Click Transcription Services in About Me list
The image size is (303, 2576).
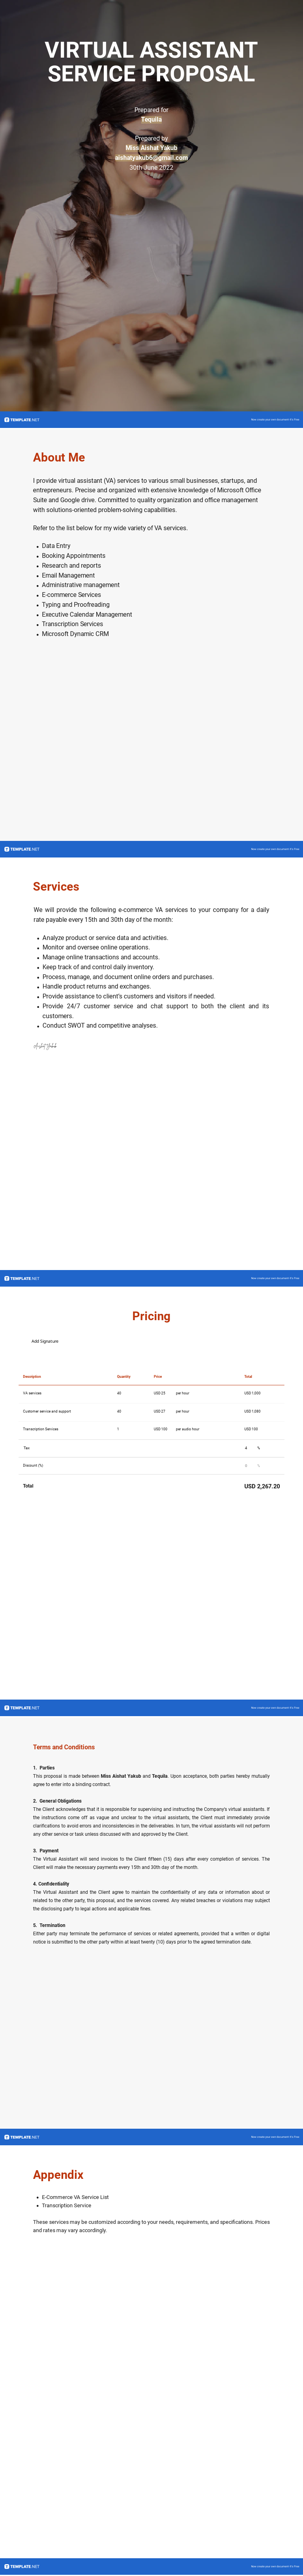(x=72, y=624)
